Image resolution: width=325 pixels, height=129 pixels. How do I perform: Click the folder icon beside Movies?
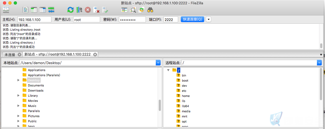(x=24, y=100)
